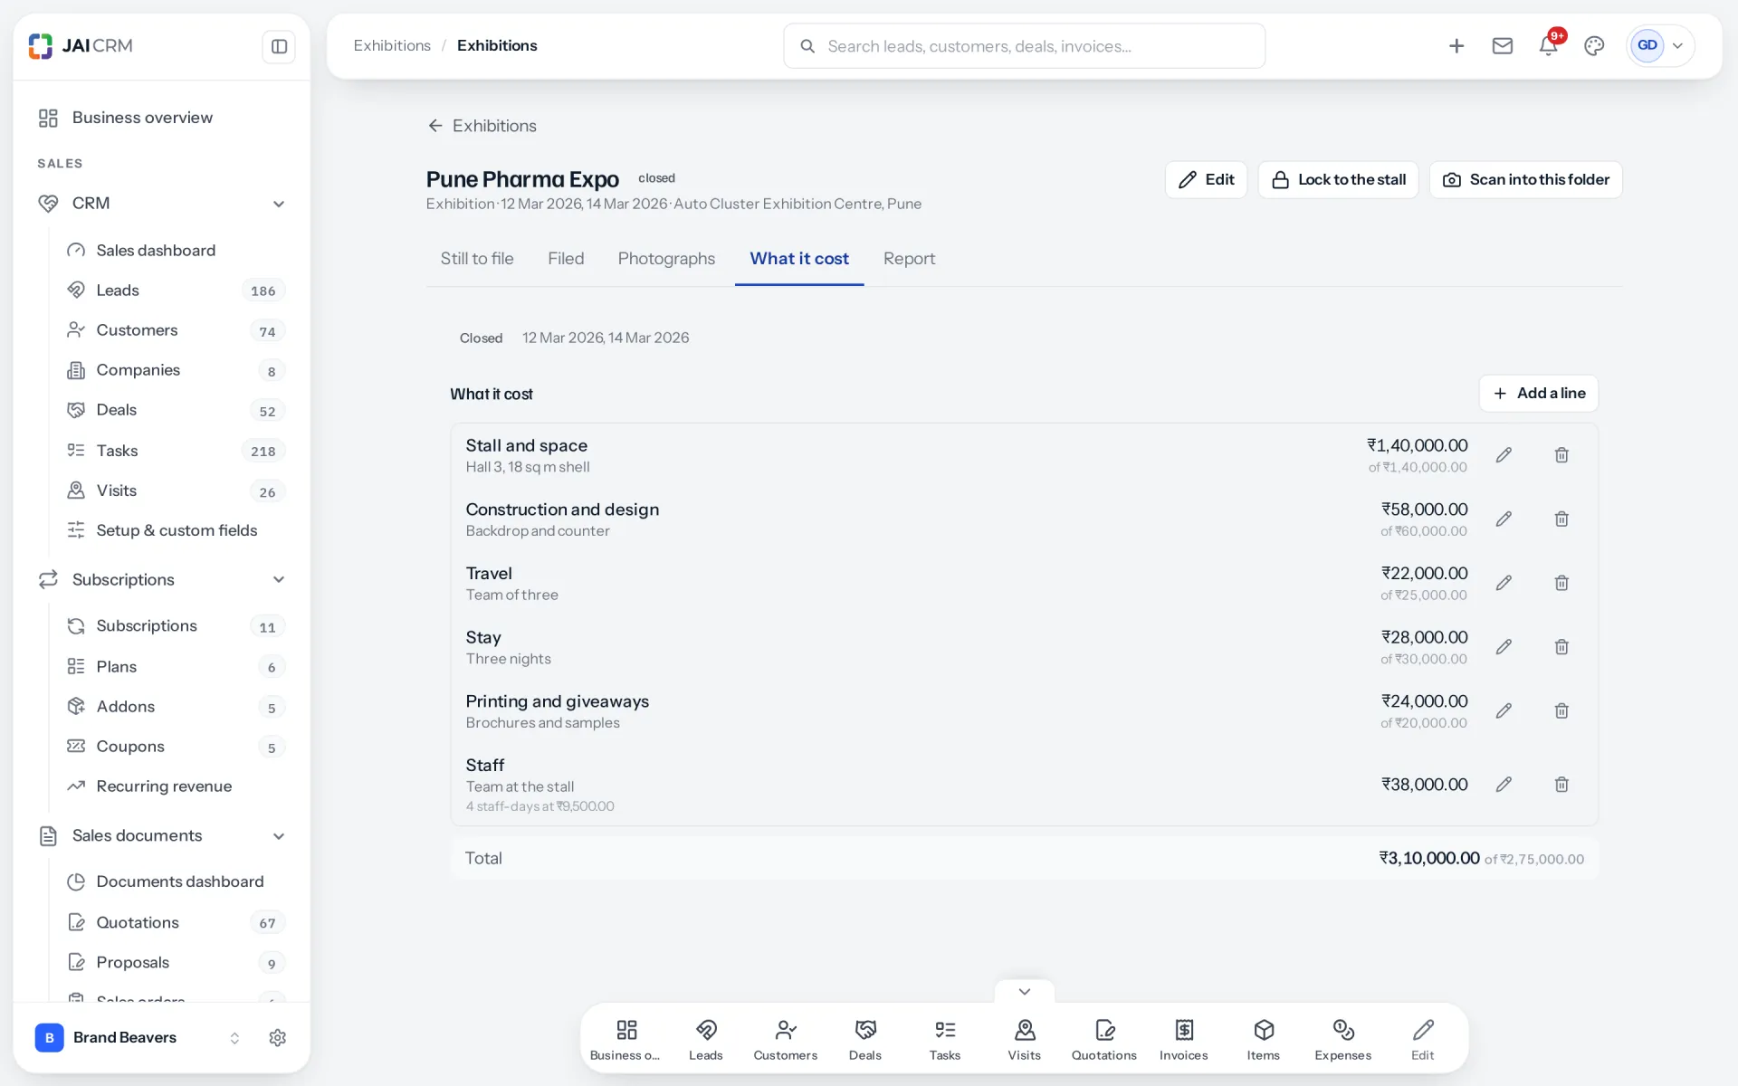The height and width of the screenshot is (1086, 1738).
Task: Open workspace settings gear icon
Action: 278,1037
